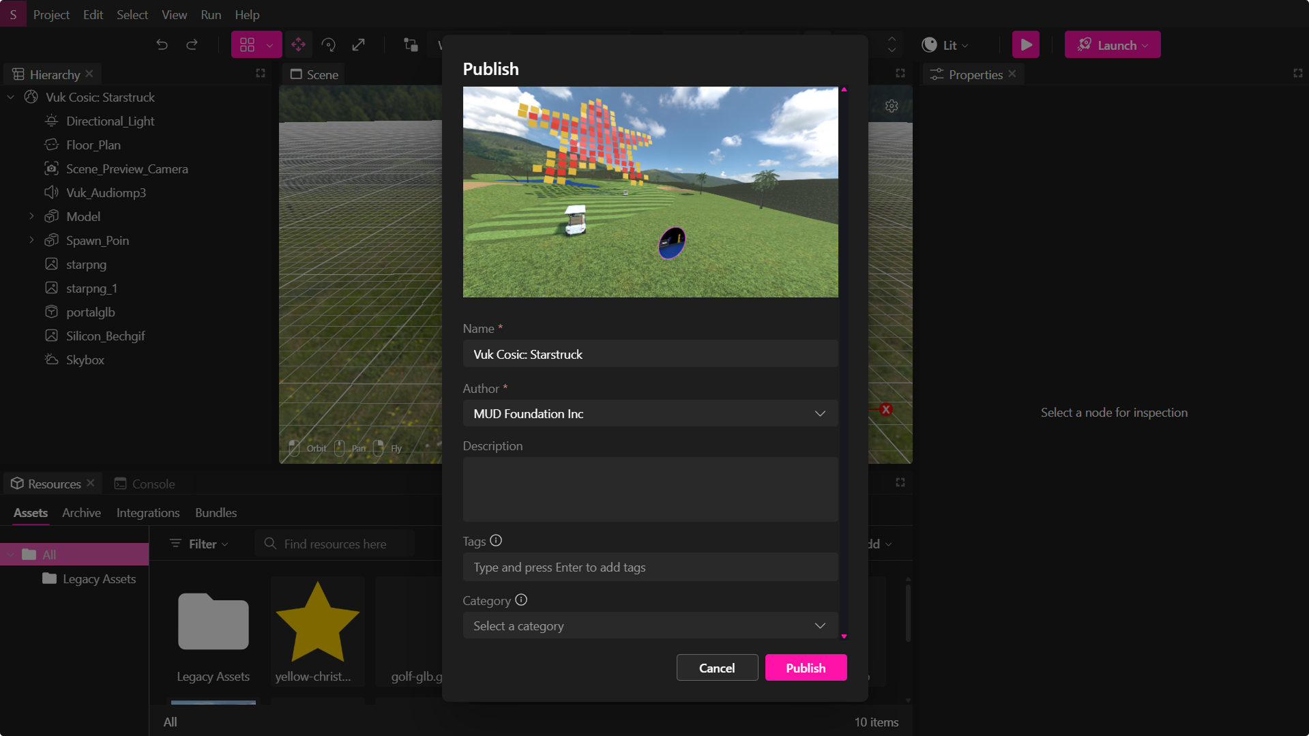
Task: Expand the Model node in Hierarchy
Action: click(31, 216)
